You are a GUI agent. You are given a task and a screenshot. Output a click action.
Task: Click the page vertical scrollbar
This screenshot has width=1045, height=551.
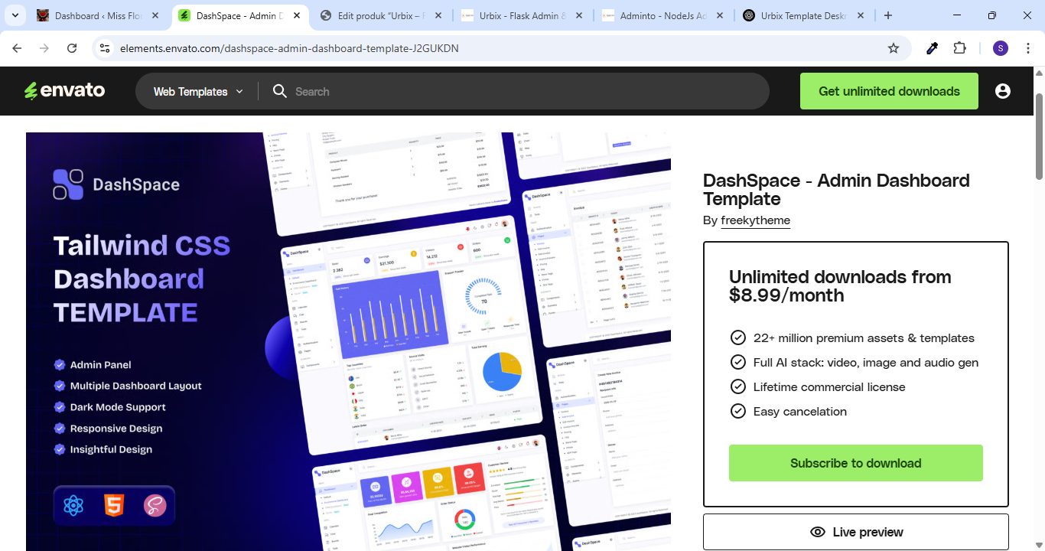coord(1039,137)
